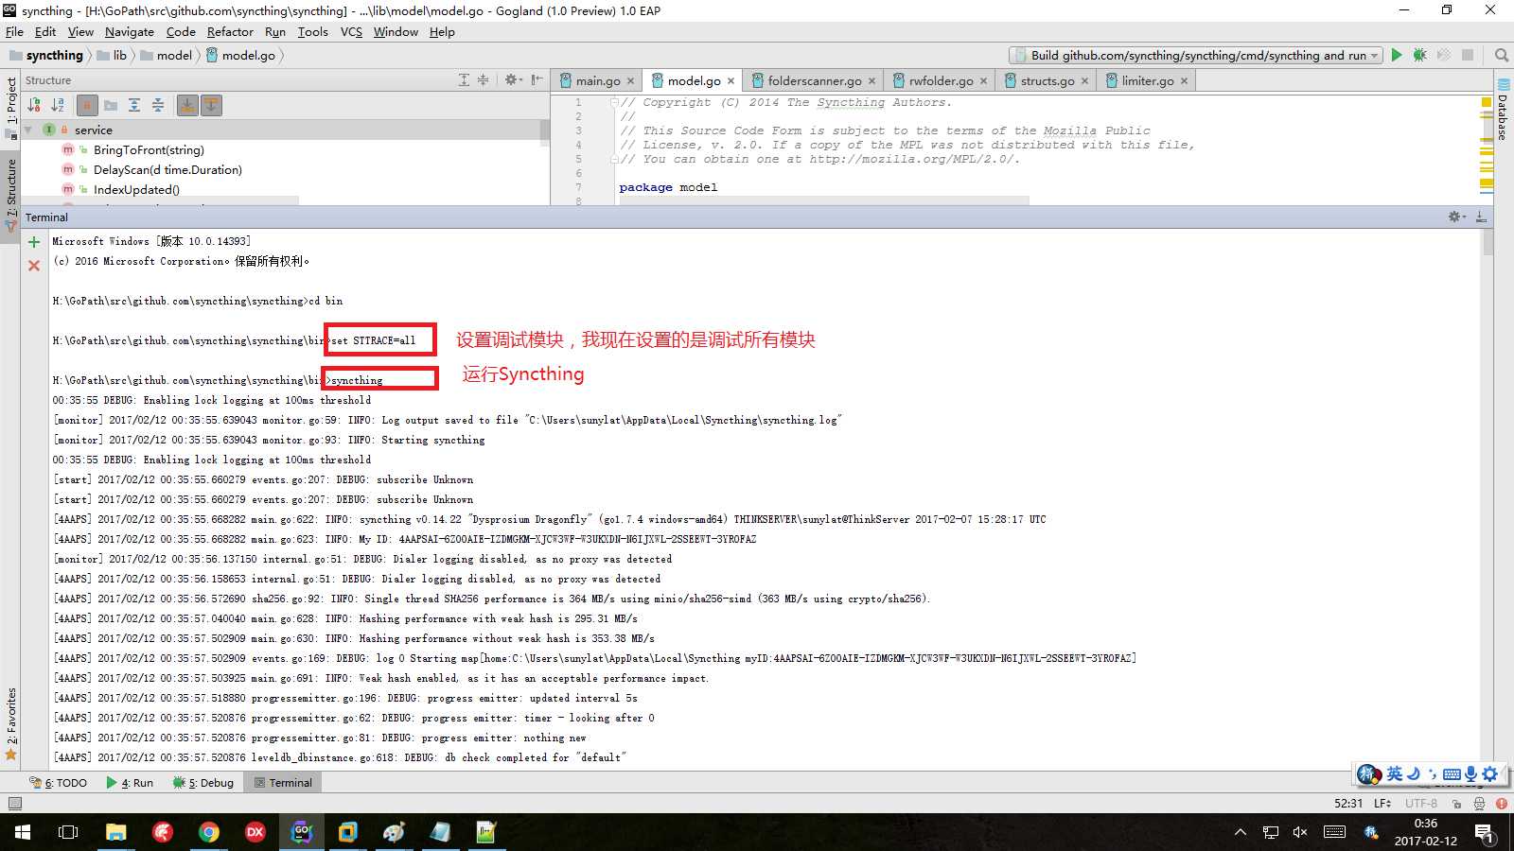Open Terminal panel settings gear
This screenshot has height=851, width=1514.
[1457, 217]
